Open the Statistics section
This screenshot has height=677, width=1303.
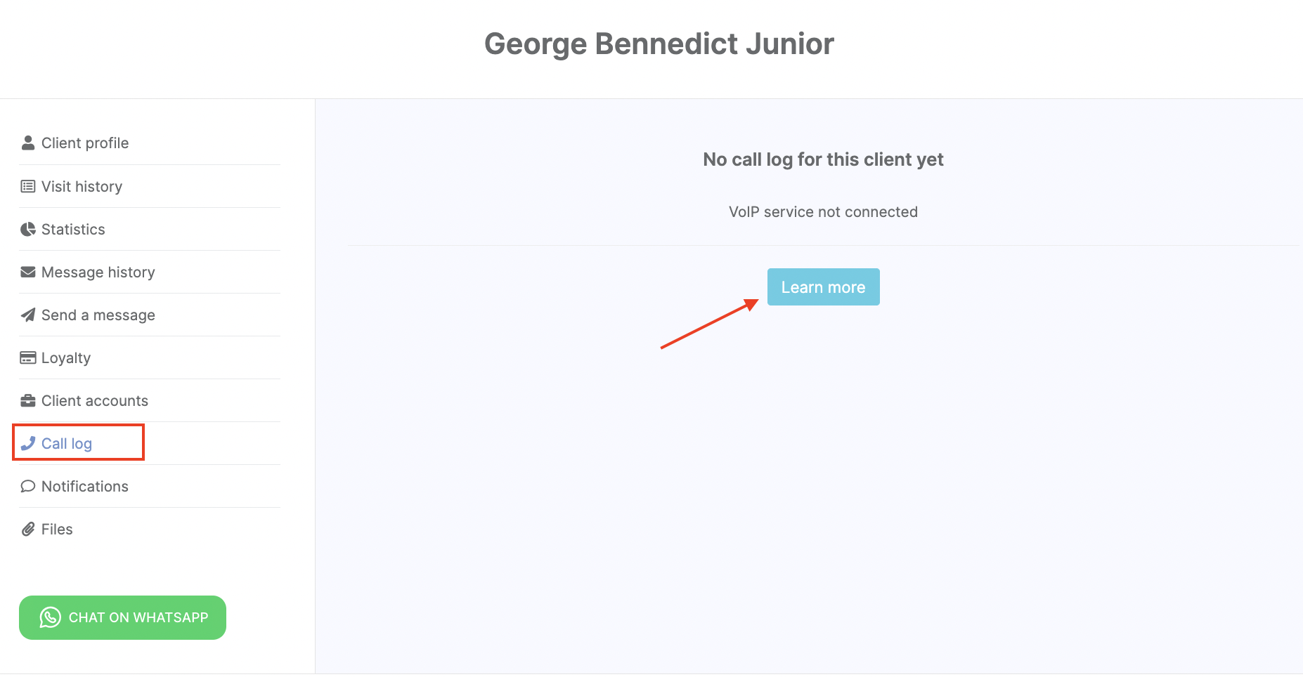(x=73, y=230)
